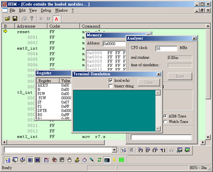This screenshot has height=172, width=213.
Task: Click the crossed-out hand breakpoint icon
Action: [x=54, y=160]
